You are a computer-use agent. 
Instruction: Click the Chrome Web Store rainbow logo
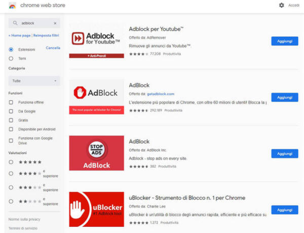[x=12, y=6]
